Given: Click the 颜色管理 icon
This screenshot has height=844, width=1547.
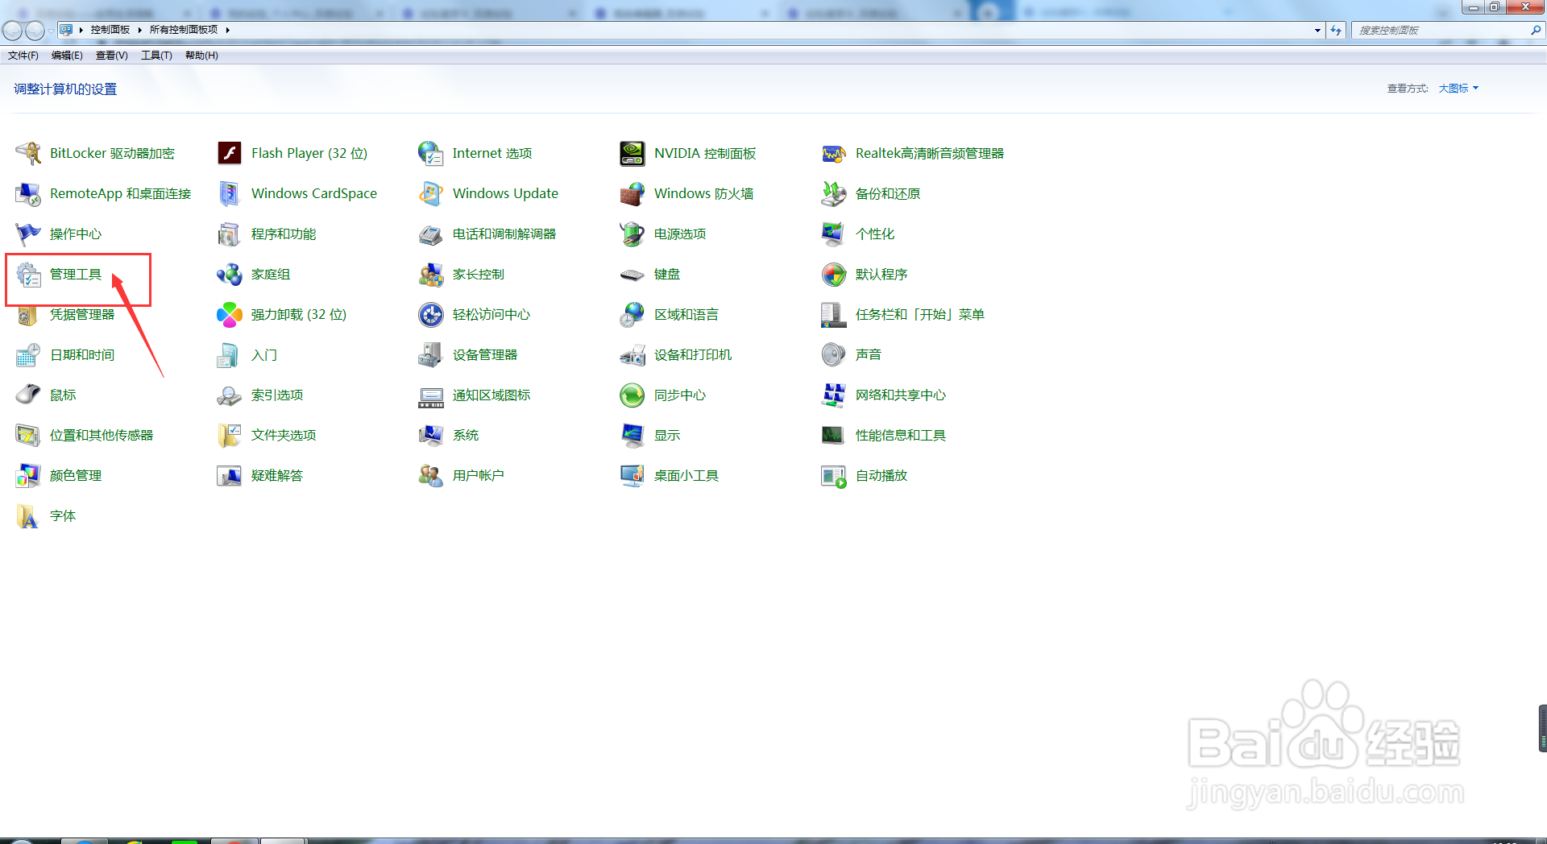Looking at the screenshot, I should click(28, 475).
